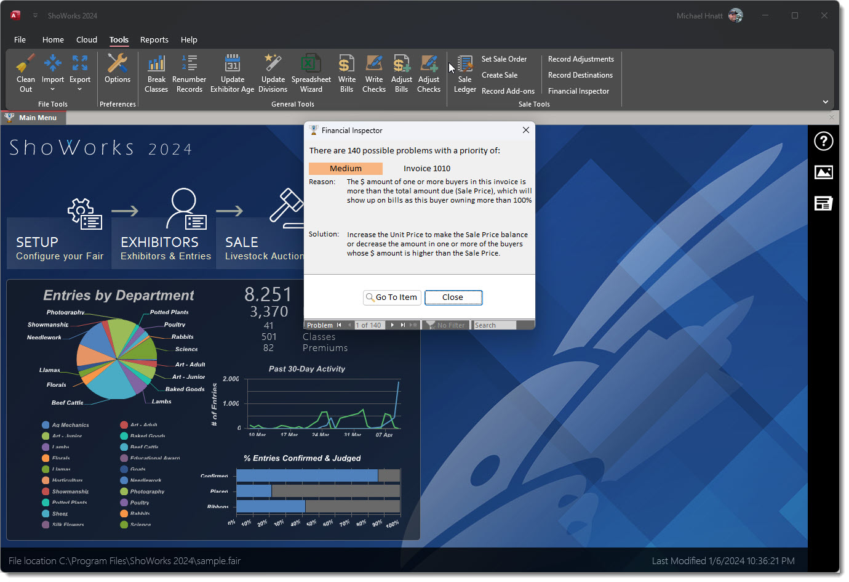Click the Medium priority orange label
This screenshot has height=582, width=849.
pyautogui.click(x=345, y=168)
